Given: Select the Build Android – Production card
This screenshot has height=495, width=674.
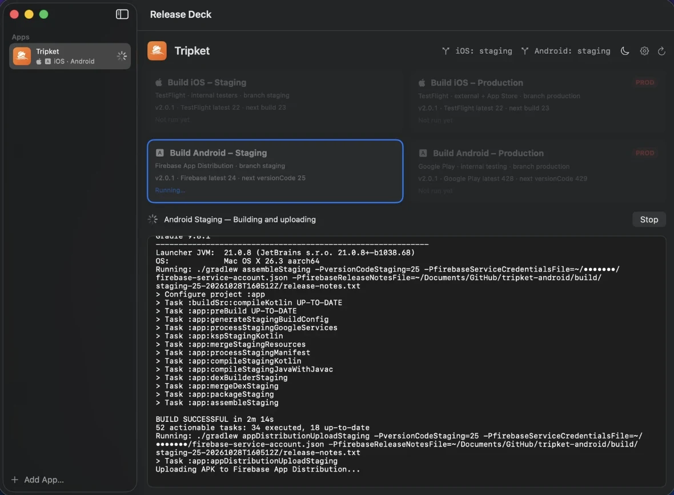Looking at the screenshot, I should click(x=538, y=171).
